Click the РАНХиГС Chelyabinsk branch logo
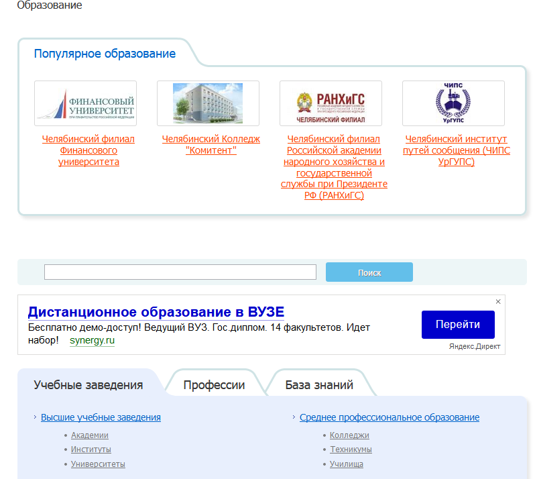535x479 pixels. [331, 103]
